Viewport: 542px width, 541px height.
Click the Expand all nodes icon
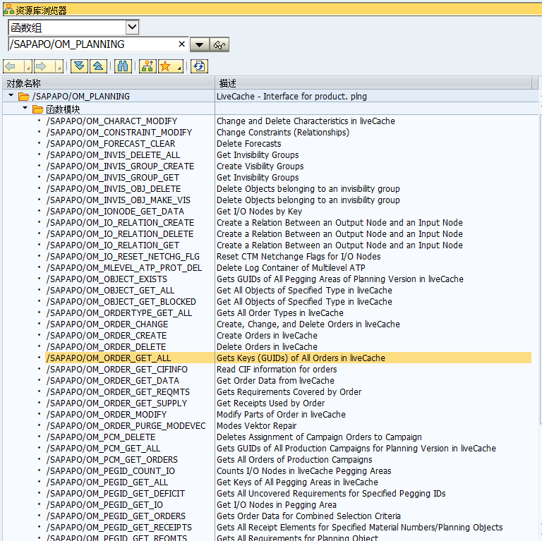[79, 66]
